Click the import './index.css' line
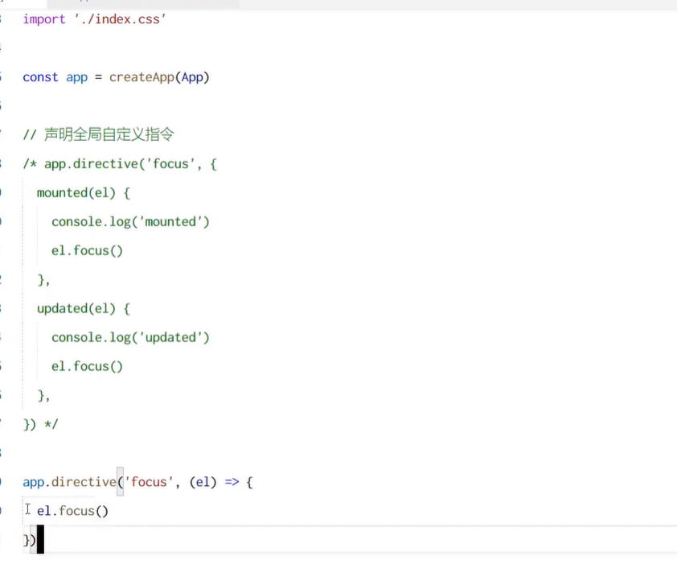 click(94, 19)
